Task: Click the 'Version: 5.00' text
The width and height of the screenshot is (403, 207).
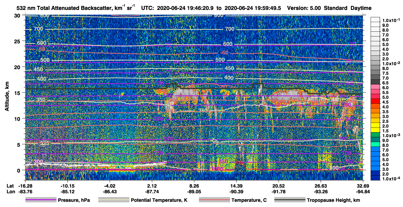Action: click(304, 8)
